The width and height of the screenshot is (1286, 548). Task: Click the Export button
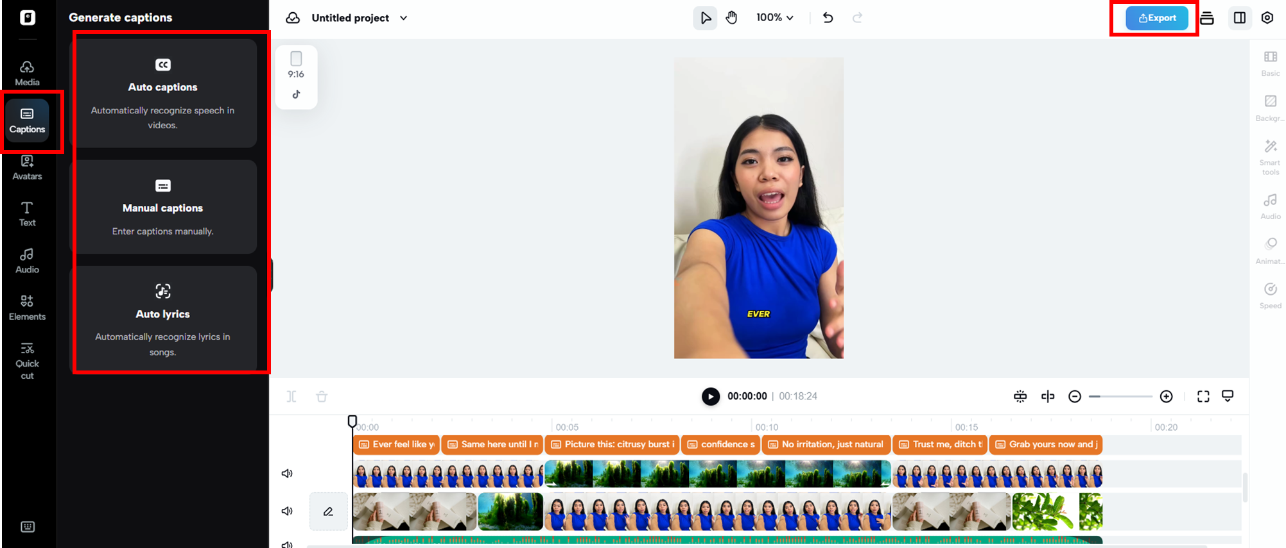(1157, 18)
